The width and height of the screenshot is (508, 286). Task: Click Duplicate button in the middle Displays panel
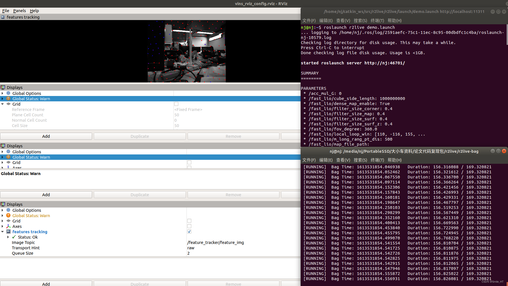[x=140, y=195]
